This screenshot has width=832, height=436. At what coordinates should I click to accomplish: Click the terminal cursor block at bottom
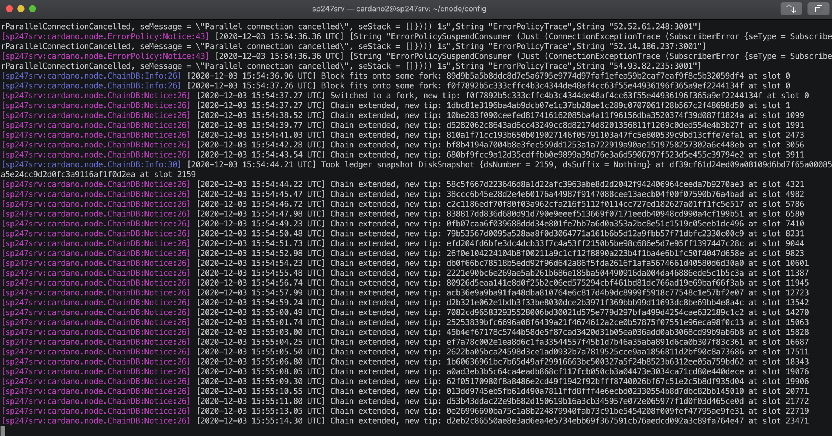[3, 430]
